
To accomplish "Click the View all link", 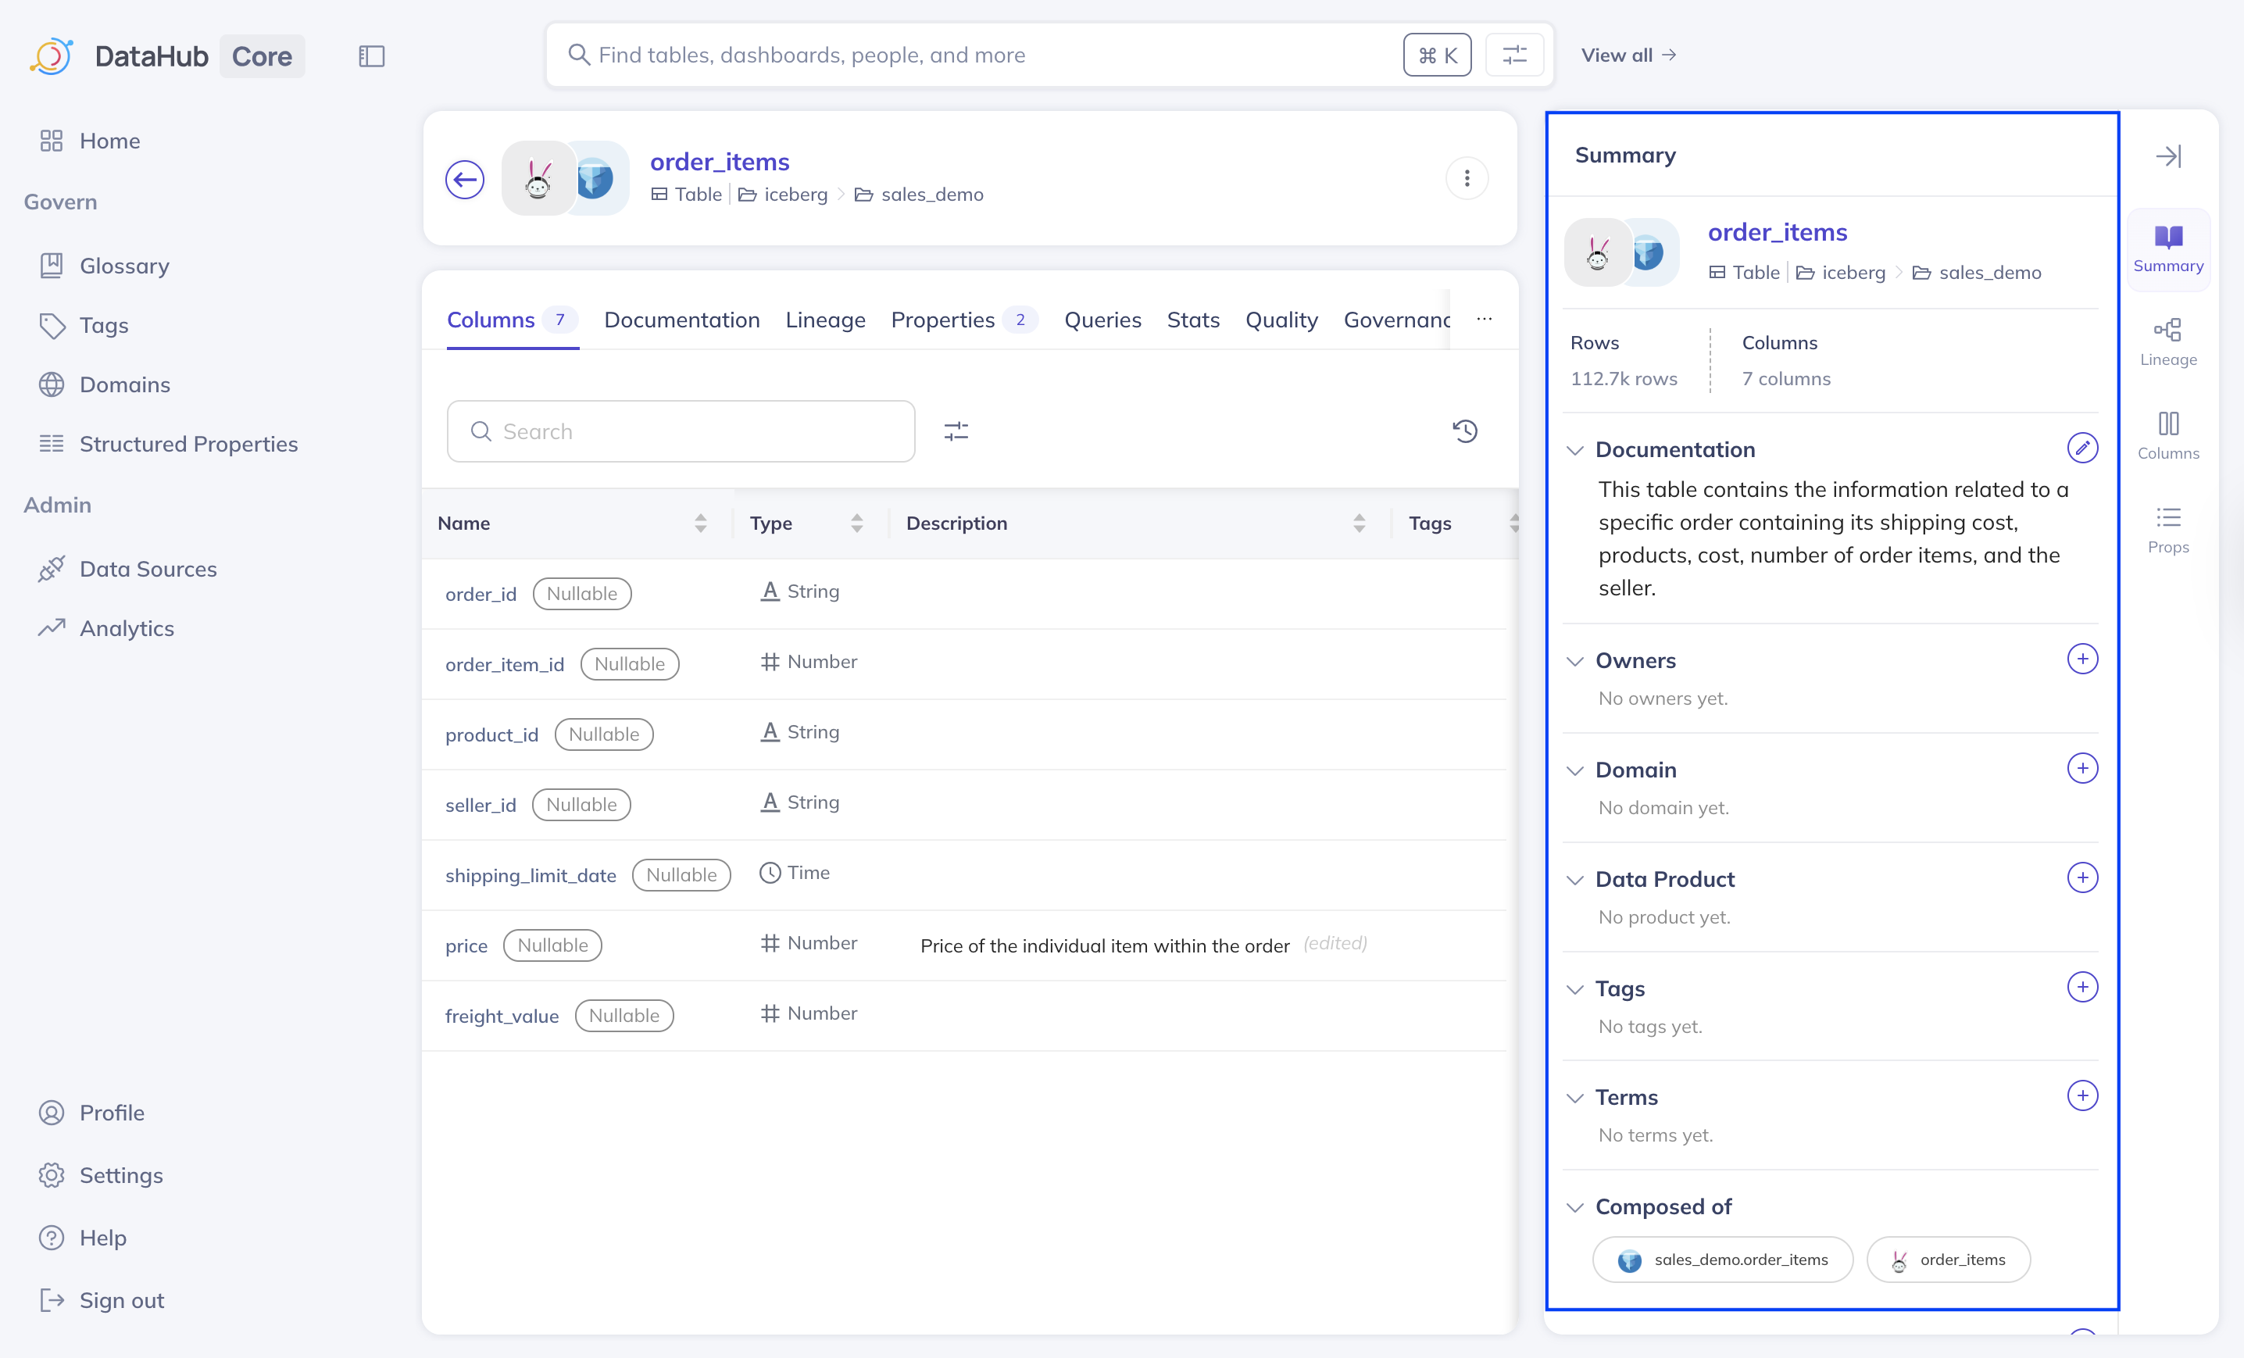I will 1628,55.
